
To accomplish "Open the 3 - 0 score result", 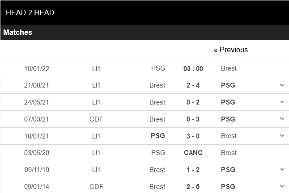I will pyautogui.click(x=193, y=136).
